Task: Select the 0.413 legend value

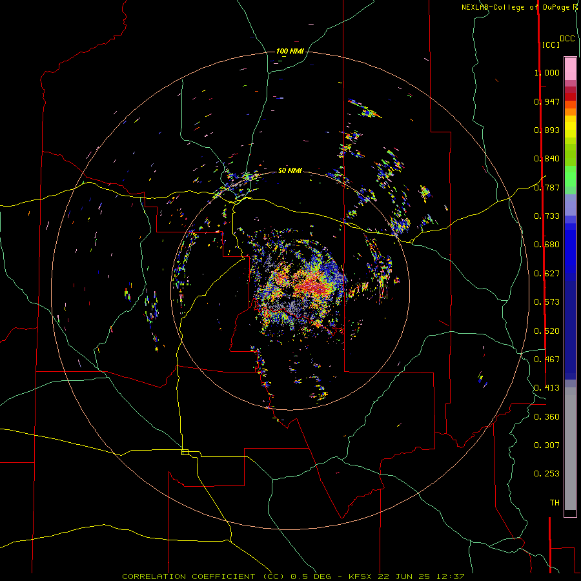Action: click(x=547, y=388)
